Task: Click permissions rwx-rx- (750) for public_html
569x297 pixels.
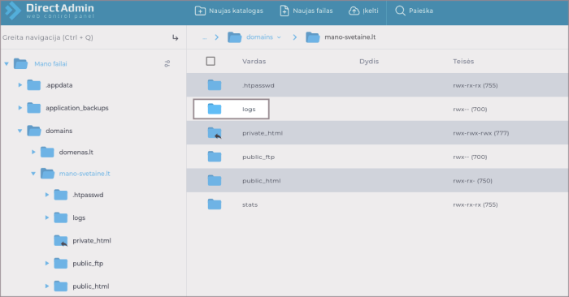Action: point(472,181)
